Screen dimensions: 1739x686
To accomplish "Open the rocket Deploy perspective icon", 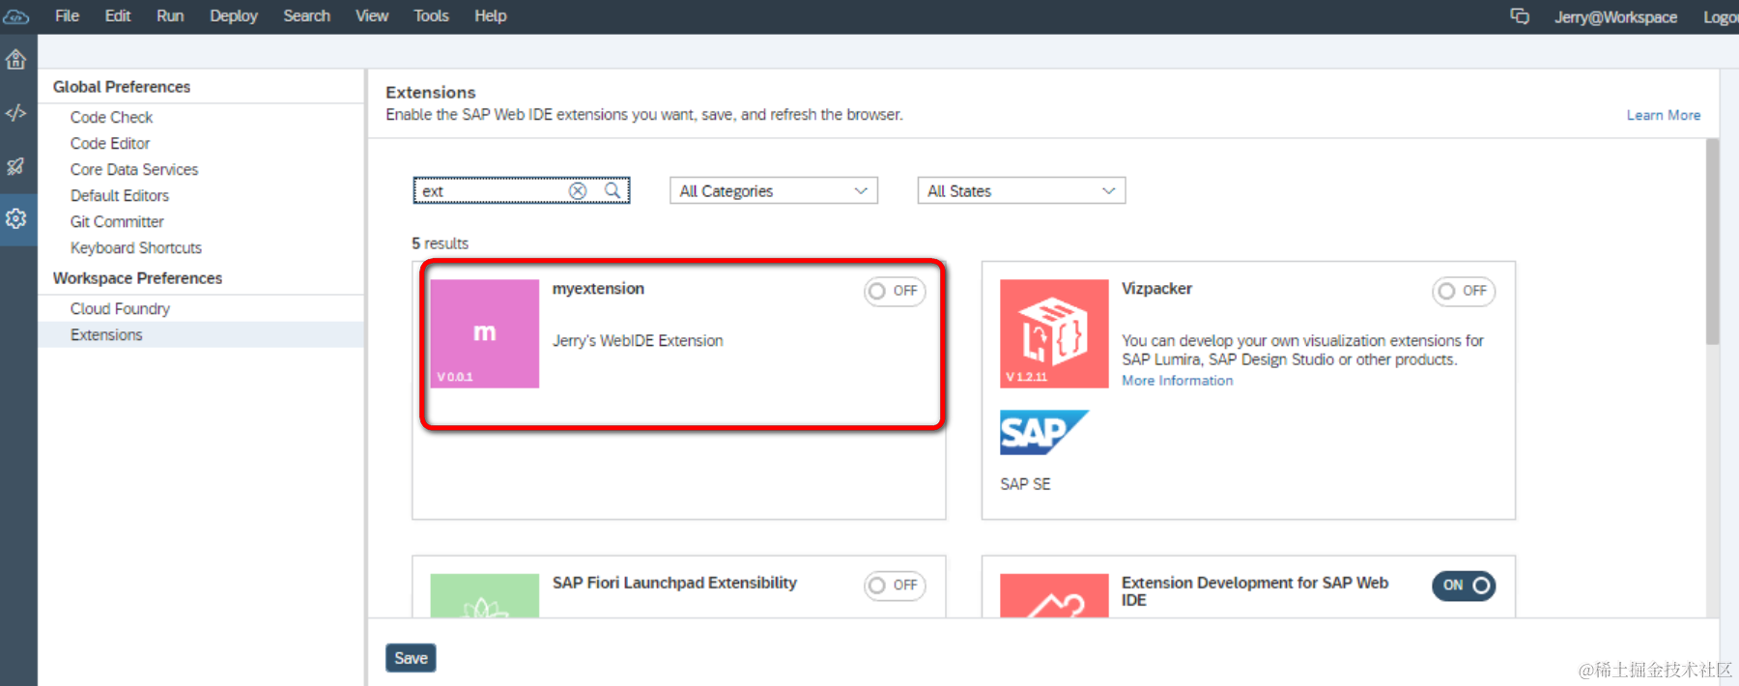I will 16,166.
